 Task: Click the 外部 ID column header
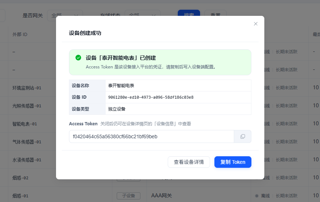coord(20,34)
